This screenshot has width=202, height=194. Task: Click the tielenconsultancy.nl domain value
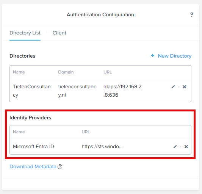click(x=77, y=91)
